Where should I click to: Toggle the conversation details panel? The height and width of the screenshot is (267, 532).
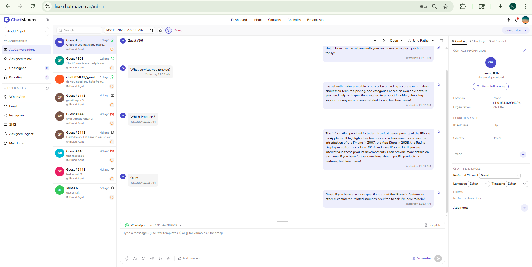coord(442,40)
